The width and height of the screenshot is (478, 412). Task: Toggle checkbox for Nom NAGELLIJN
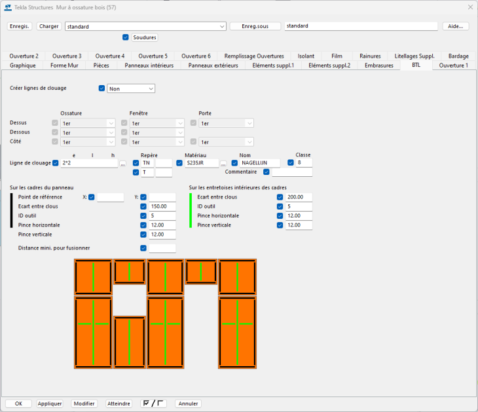coord(234,163)
